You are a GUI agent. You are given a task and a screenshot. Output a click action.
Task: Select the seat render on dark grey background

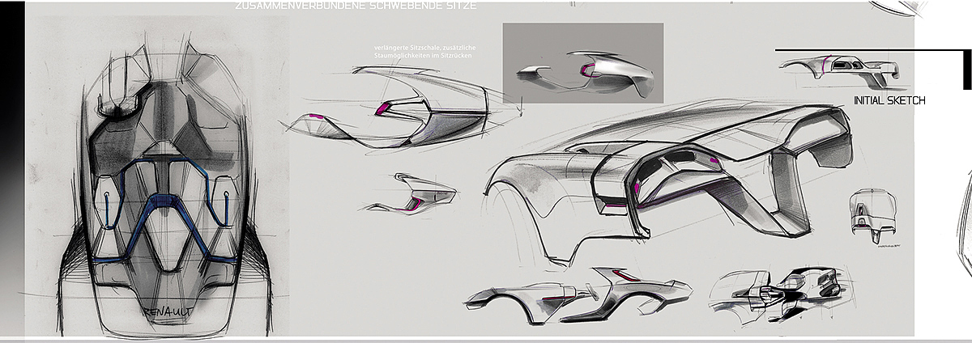(x=583, y=63)
